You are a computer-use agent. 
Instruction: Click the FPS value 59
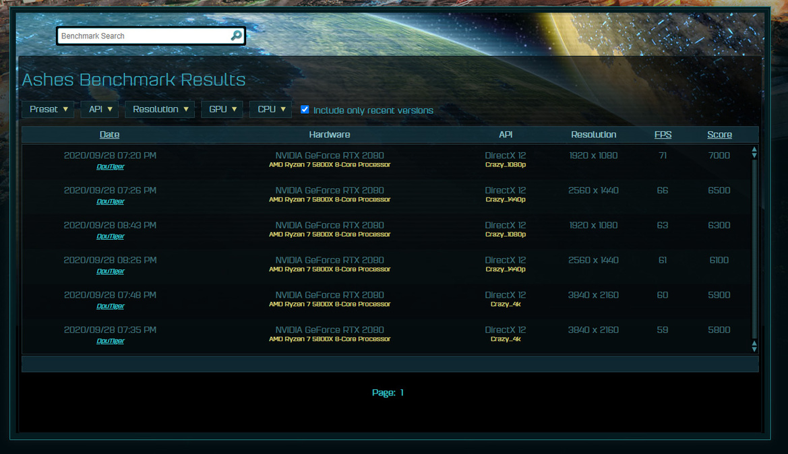tap(663, 330)
